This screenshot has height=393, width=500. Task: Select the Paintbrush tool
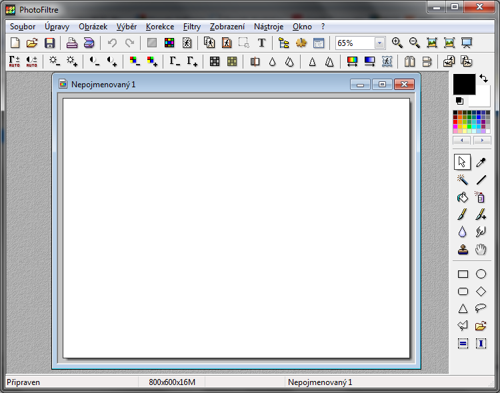462,214
